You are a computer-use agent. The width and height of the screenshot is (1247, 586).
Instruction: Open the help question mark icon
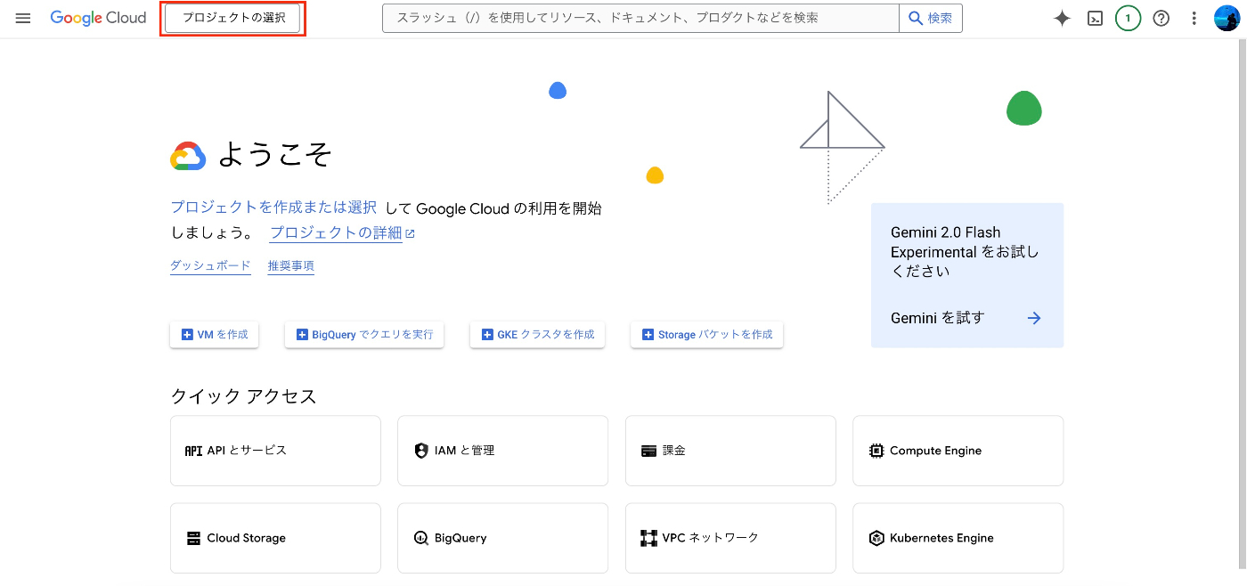point(1161,18)
